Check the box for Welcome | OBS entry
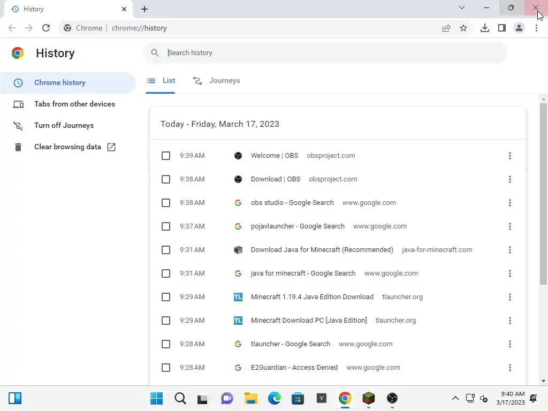Screen dimensions: 548x411 click(x=166, y=156)
